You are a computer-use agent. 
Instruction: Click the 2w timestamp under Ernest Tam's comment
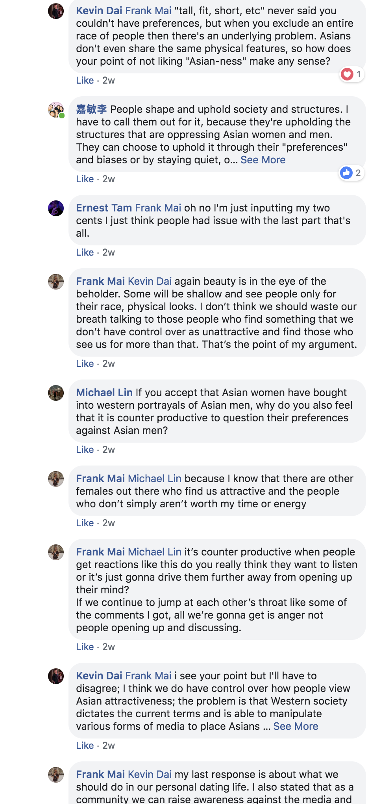coord(109,252)
